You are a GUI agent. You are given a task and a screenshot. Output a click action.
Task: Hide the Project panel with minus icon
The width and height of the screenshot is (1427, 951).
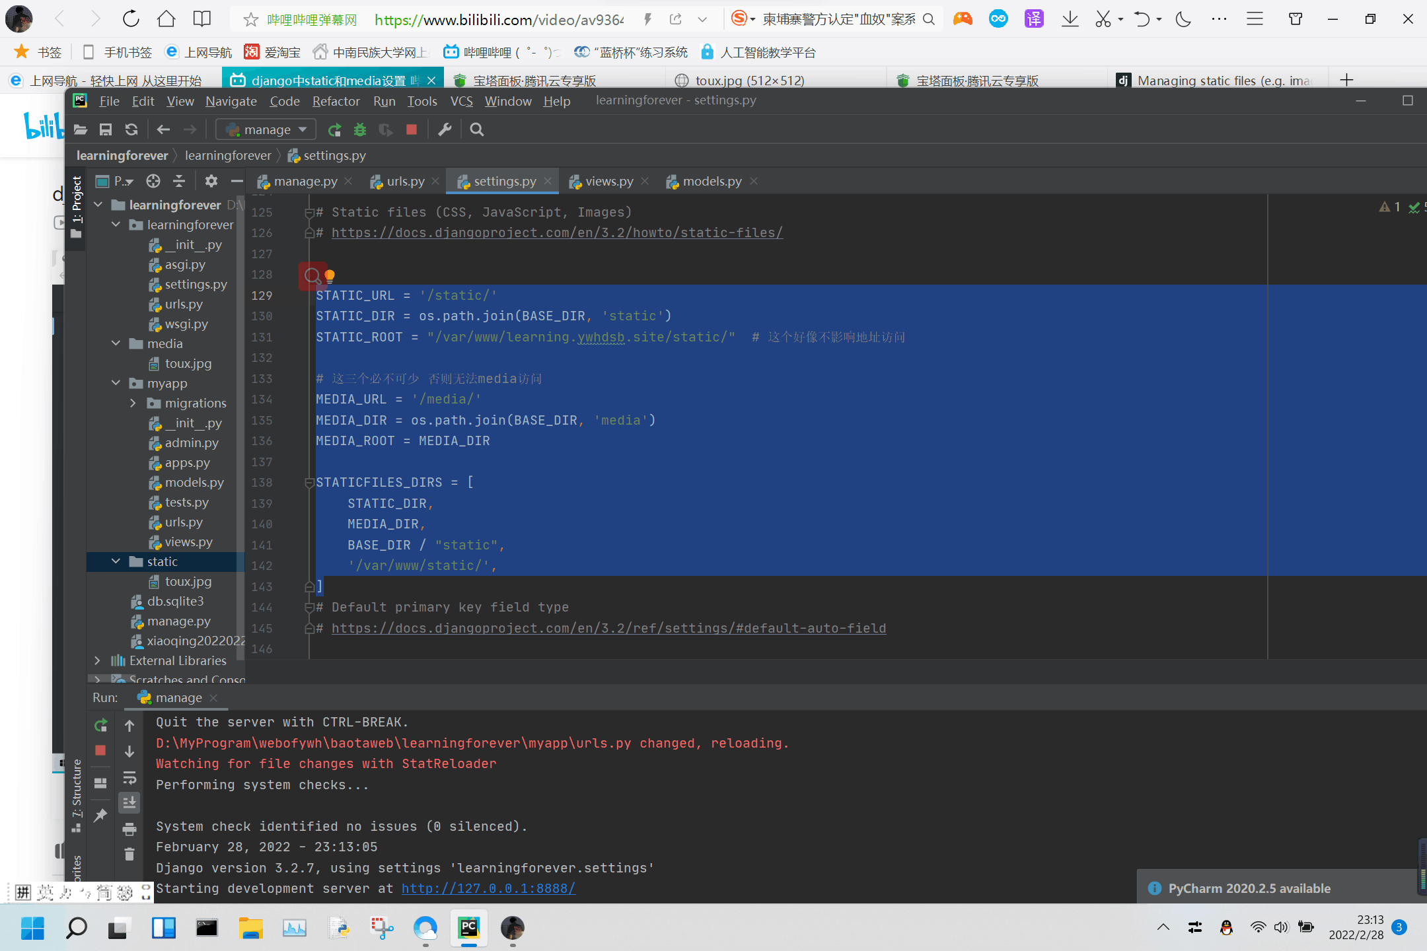pos(237,181)
